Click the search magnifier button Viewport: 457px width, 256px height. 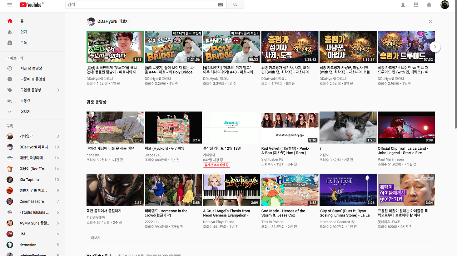(235, 5)
